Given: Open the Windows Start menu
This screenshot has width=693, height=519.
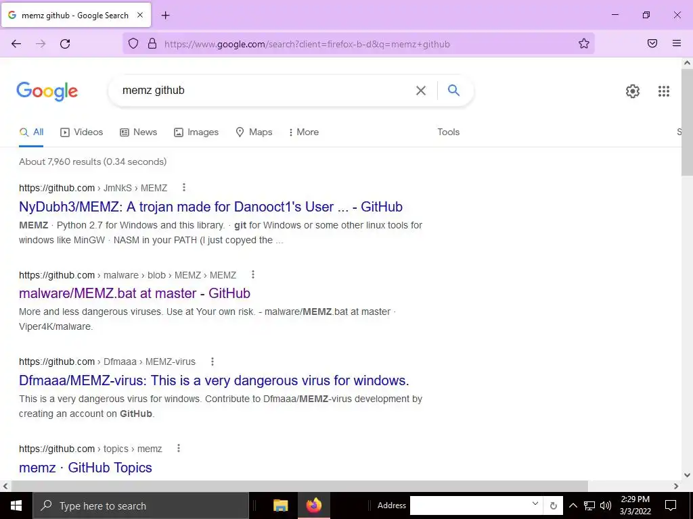Looking at the screenshot, I should [16, 505].
